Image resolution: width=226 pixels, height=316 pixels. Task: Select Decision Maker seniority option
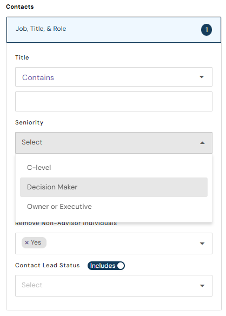pyautogui.click(x=114, y=187)
